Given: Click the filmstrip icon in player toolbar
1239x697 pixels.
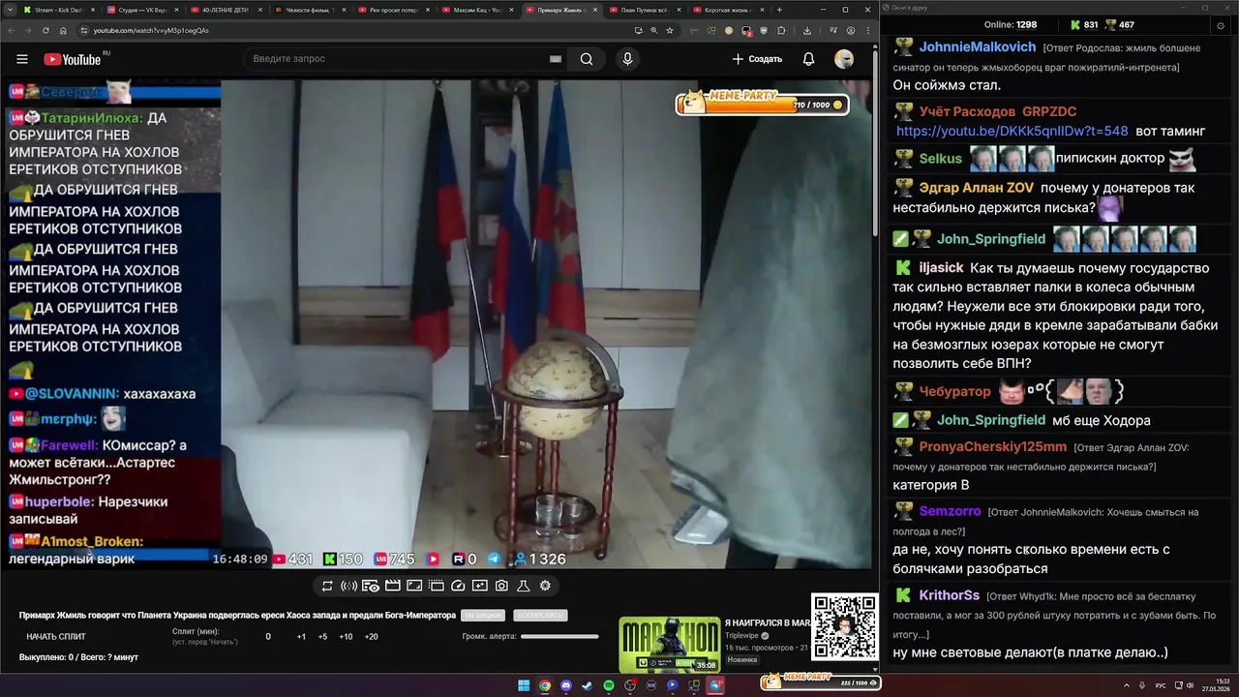Looking at the screenshot, I should click(437, 586).
